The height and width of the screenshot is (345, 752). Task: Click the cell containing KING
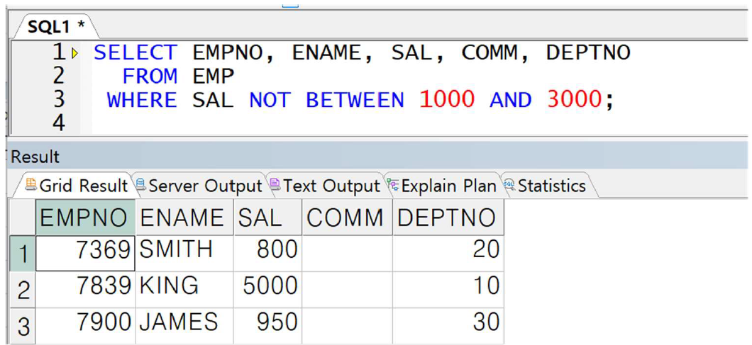184,290
